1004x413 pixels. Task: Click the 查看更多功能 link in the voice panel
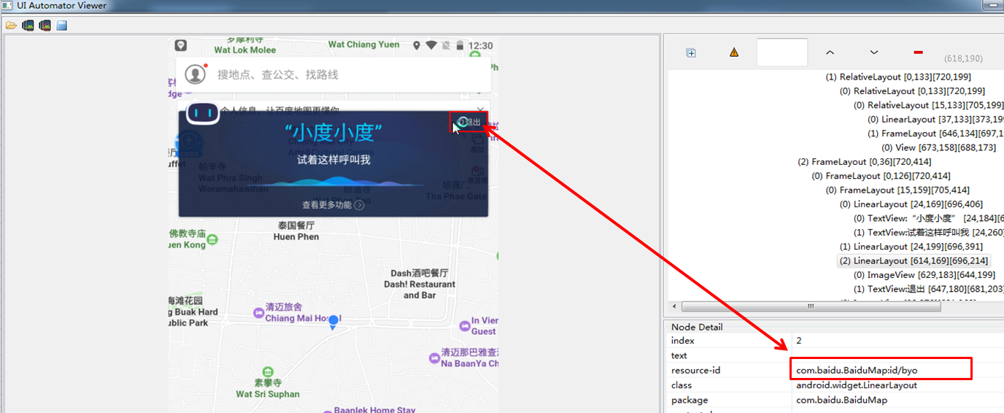[333, 205]
